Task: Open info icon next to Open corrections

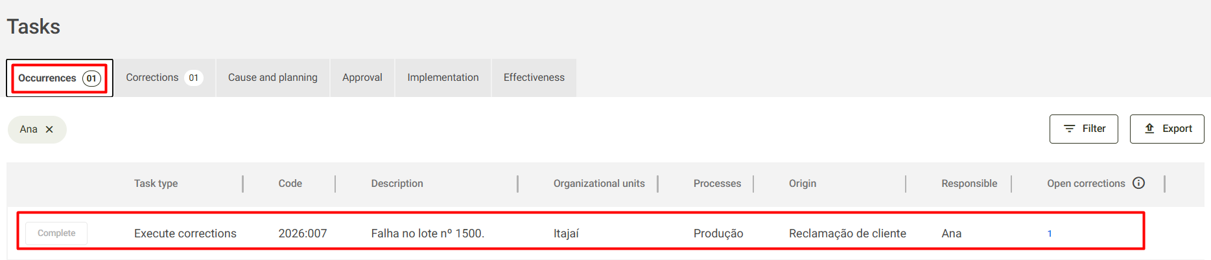Action: pos(1138,183)
